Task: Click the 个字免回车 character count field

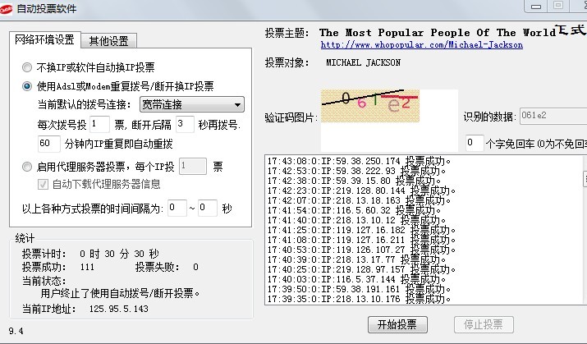Action: [x=474, y=143]
